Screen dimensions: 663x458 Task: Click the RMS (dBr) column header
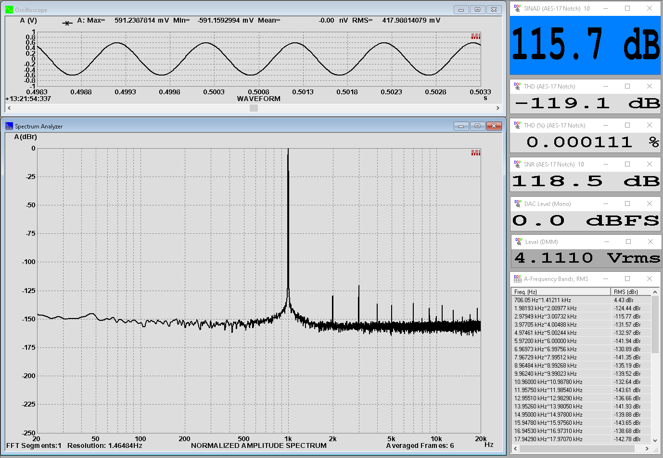(631, 292)
